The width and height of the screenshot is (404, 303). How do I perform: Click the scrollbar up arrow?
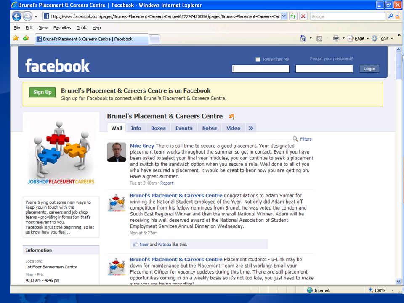pyautogui.click(x=399, y=50)
